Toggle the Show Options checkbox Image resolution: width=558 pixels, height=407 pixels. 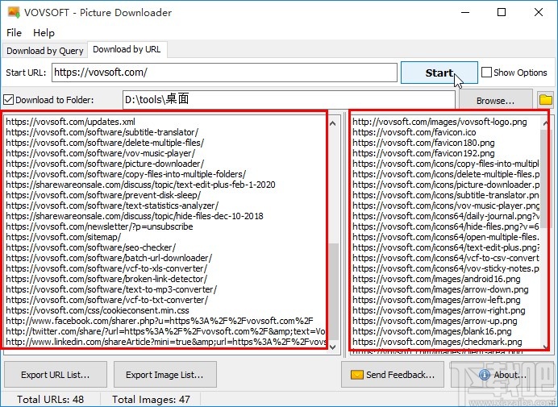486,73
